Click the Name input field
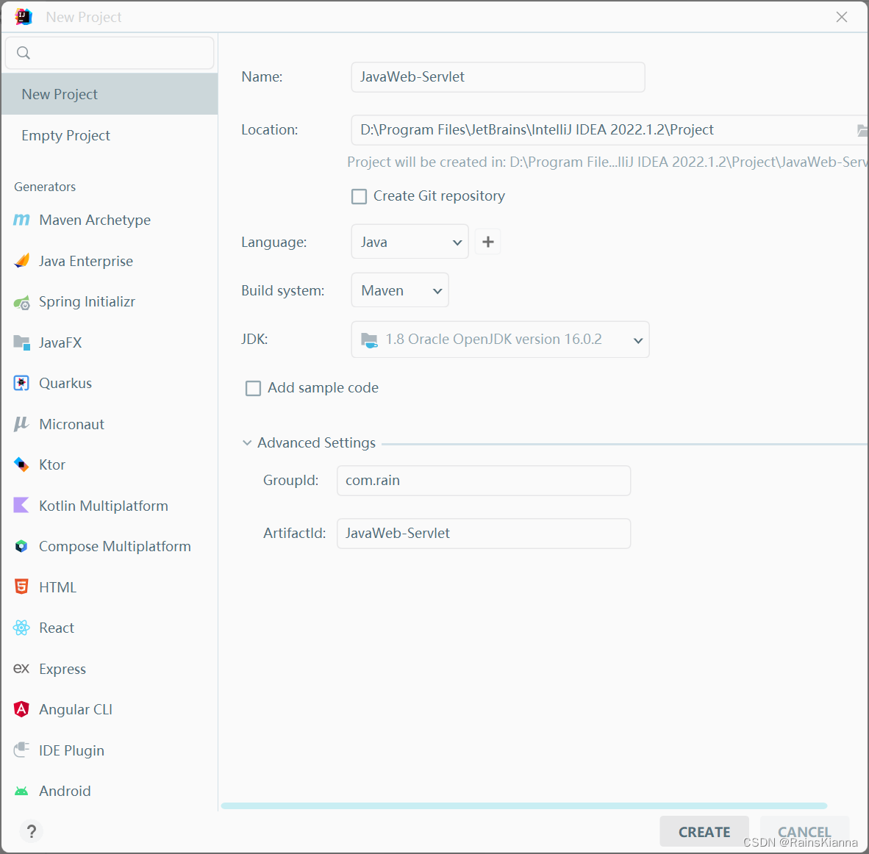 tap(498, 77)
